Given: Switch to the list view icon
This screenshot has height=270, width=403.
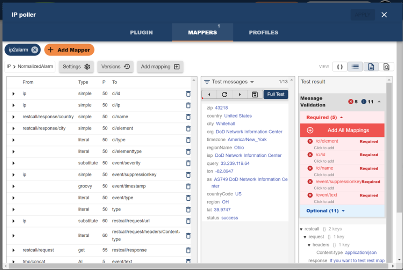Looking at the screenshot, I should 355,67.
